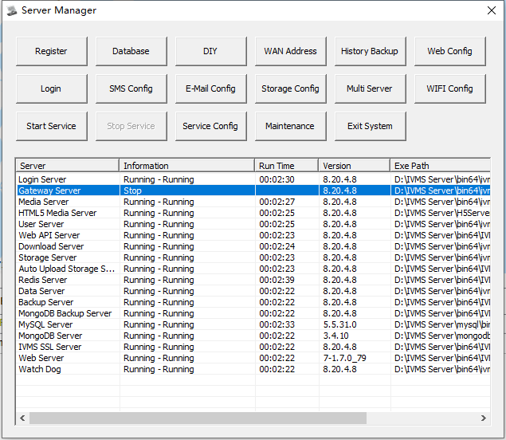
Task: Click Start Service
Action: tap(52, 126)
